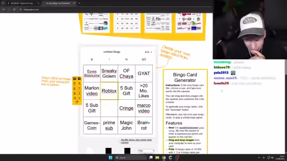Open the Task View taskbar icon
The height and width of the screenshot is (161, 287).
151,157
